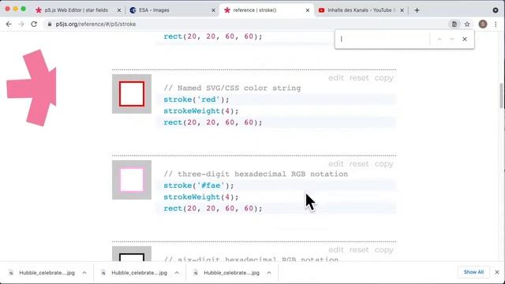Bookmark this page with the star icon

[x=467, y=24]
